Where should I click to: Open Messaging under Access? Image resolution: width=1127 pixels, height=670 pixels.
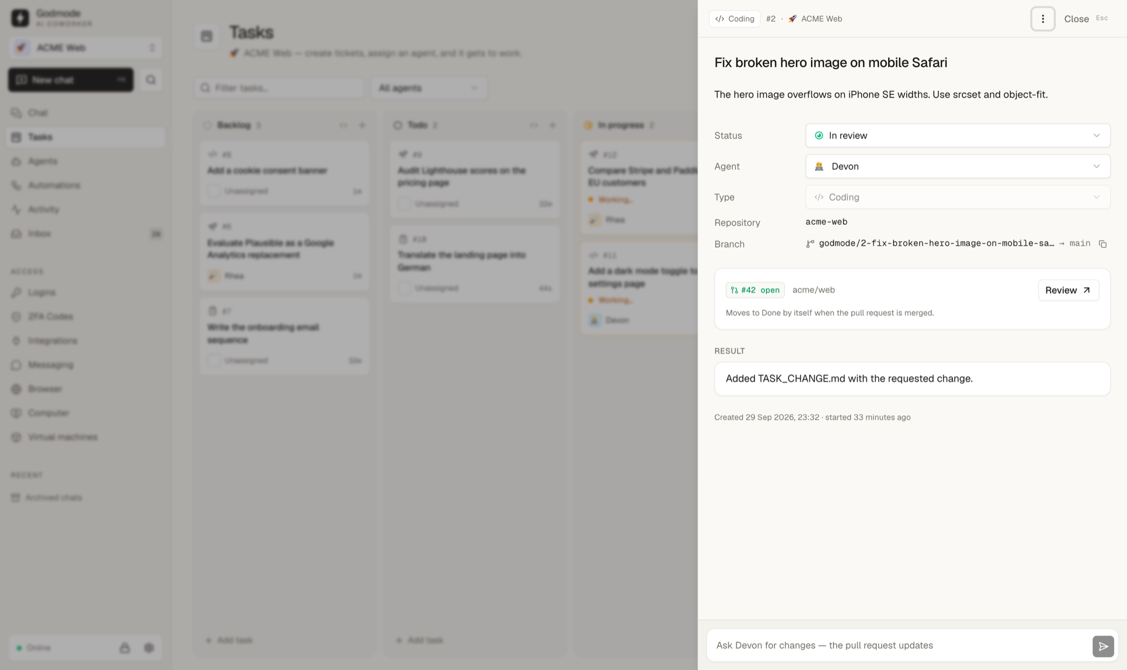pyautogui.click(x=86, y=365)
